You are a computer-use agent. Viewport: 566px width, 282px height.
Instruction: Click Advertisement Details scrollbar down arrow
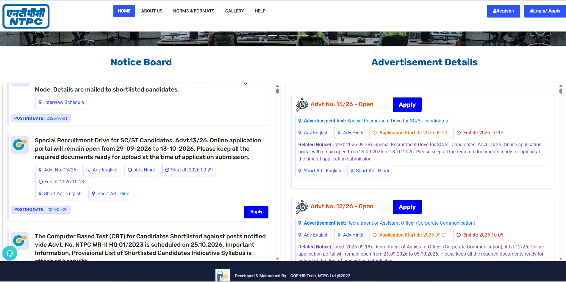561,259
